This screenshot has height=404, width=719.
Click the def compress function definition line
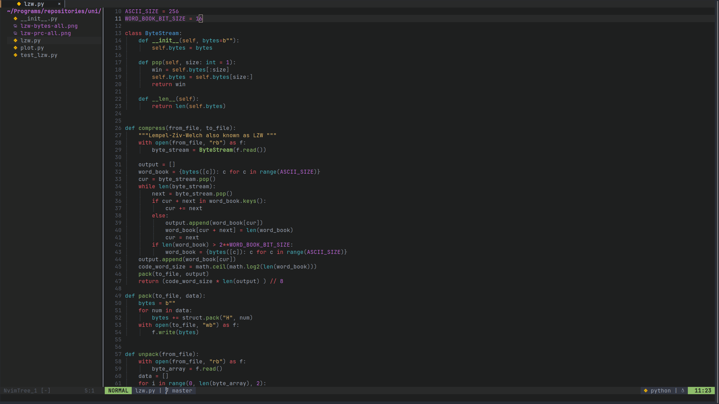click(180, 128)
